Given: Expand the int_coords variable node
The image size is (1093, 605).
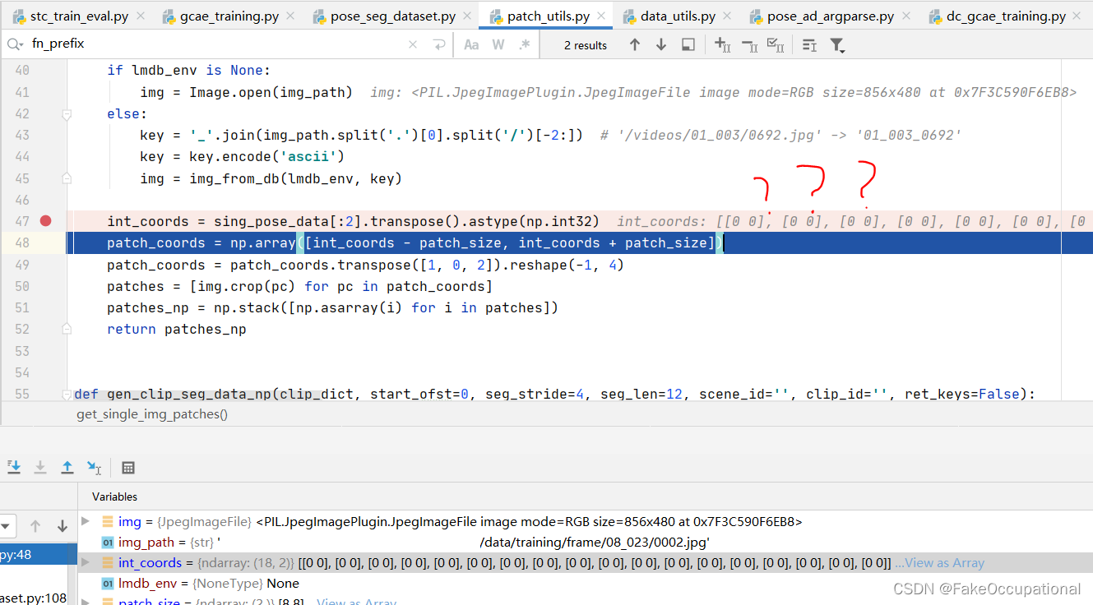Looking at the screenshot, I should [86, 563].
